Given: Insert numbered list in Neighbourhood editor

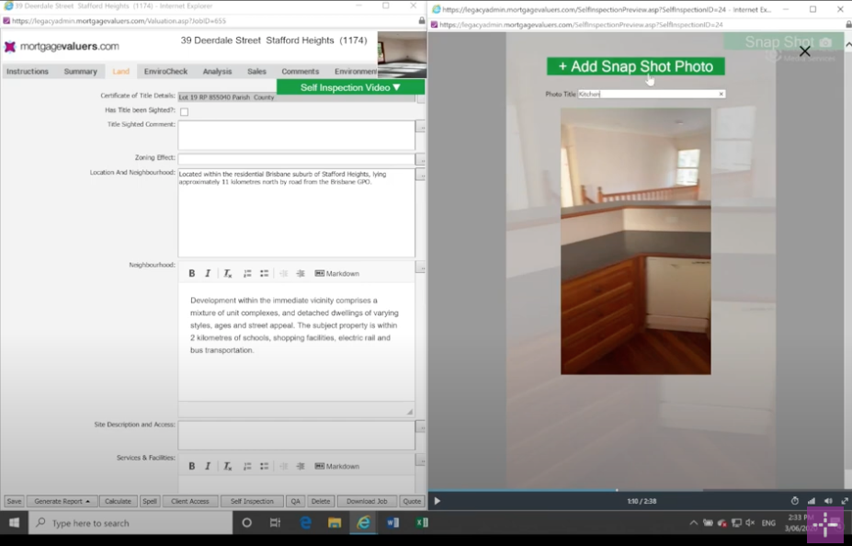Looking at the screenshot, I should click(x=247, y=273).
